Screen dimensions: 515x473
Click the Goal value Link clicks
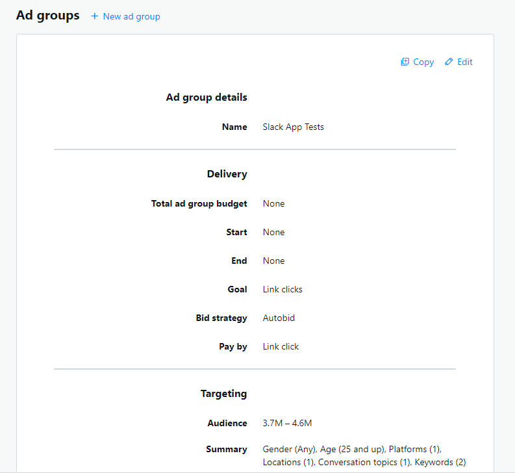283,289
